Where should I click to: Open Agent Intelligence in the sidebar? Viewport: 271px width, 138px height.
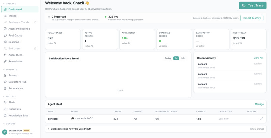[20, 29]
